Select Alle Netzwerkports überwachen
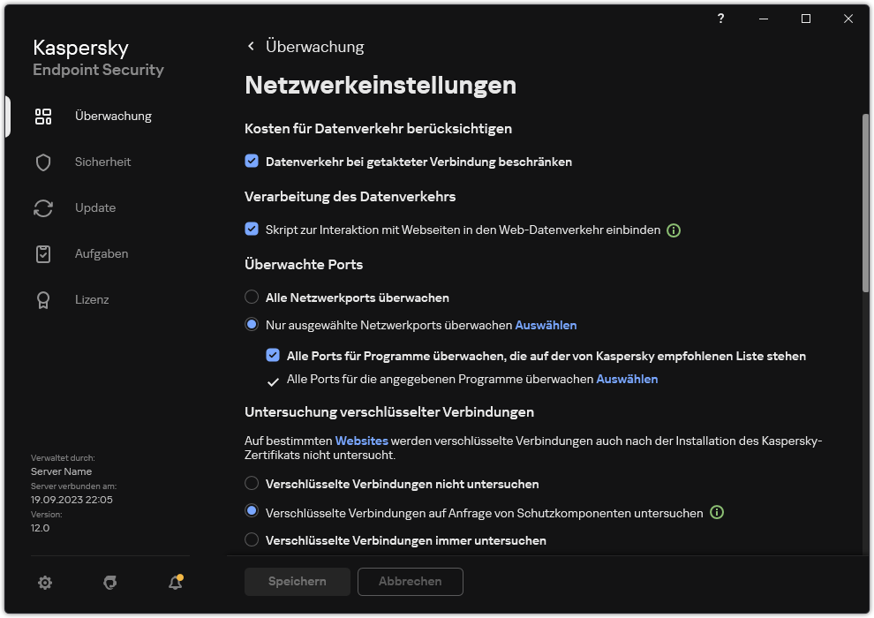874x618 pixels. 252,298
